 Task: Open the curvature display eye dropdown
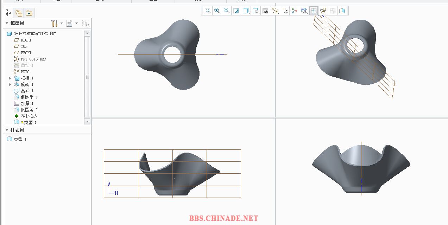point(304,11)
